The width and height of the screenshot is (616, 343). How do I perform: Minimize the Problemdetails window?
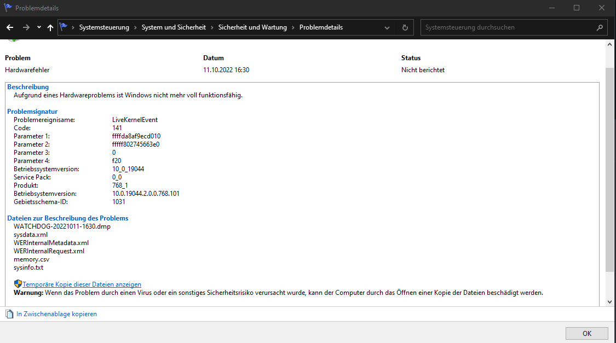pyautogui.click(x=552, y=8)
